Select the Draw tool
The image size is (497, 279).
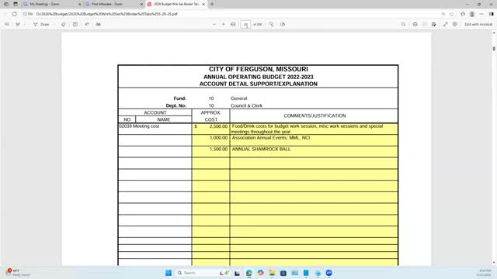41,24
